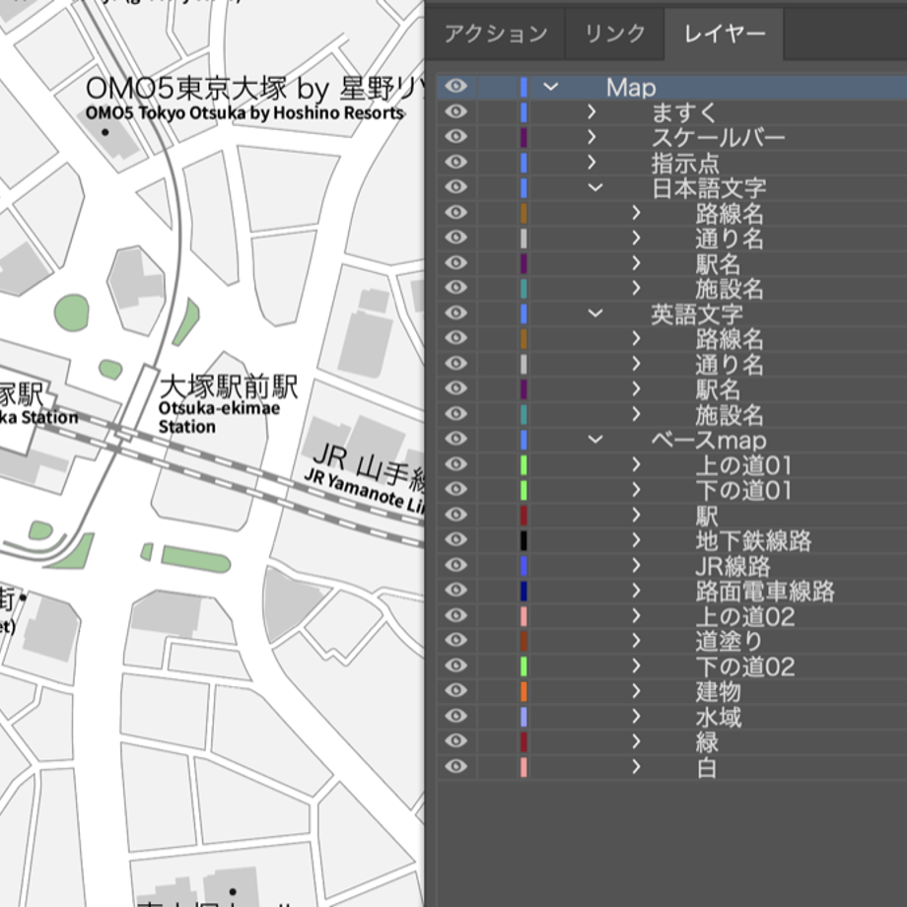
Task: Collapse the Map layer with its chevron
Action: 551,88
